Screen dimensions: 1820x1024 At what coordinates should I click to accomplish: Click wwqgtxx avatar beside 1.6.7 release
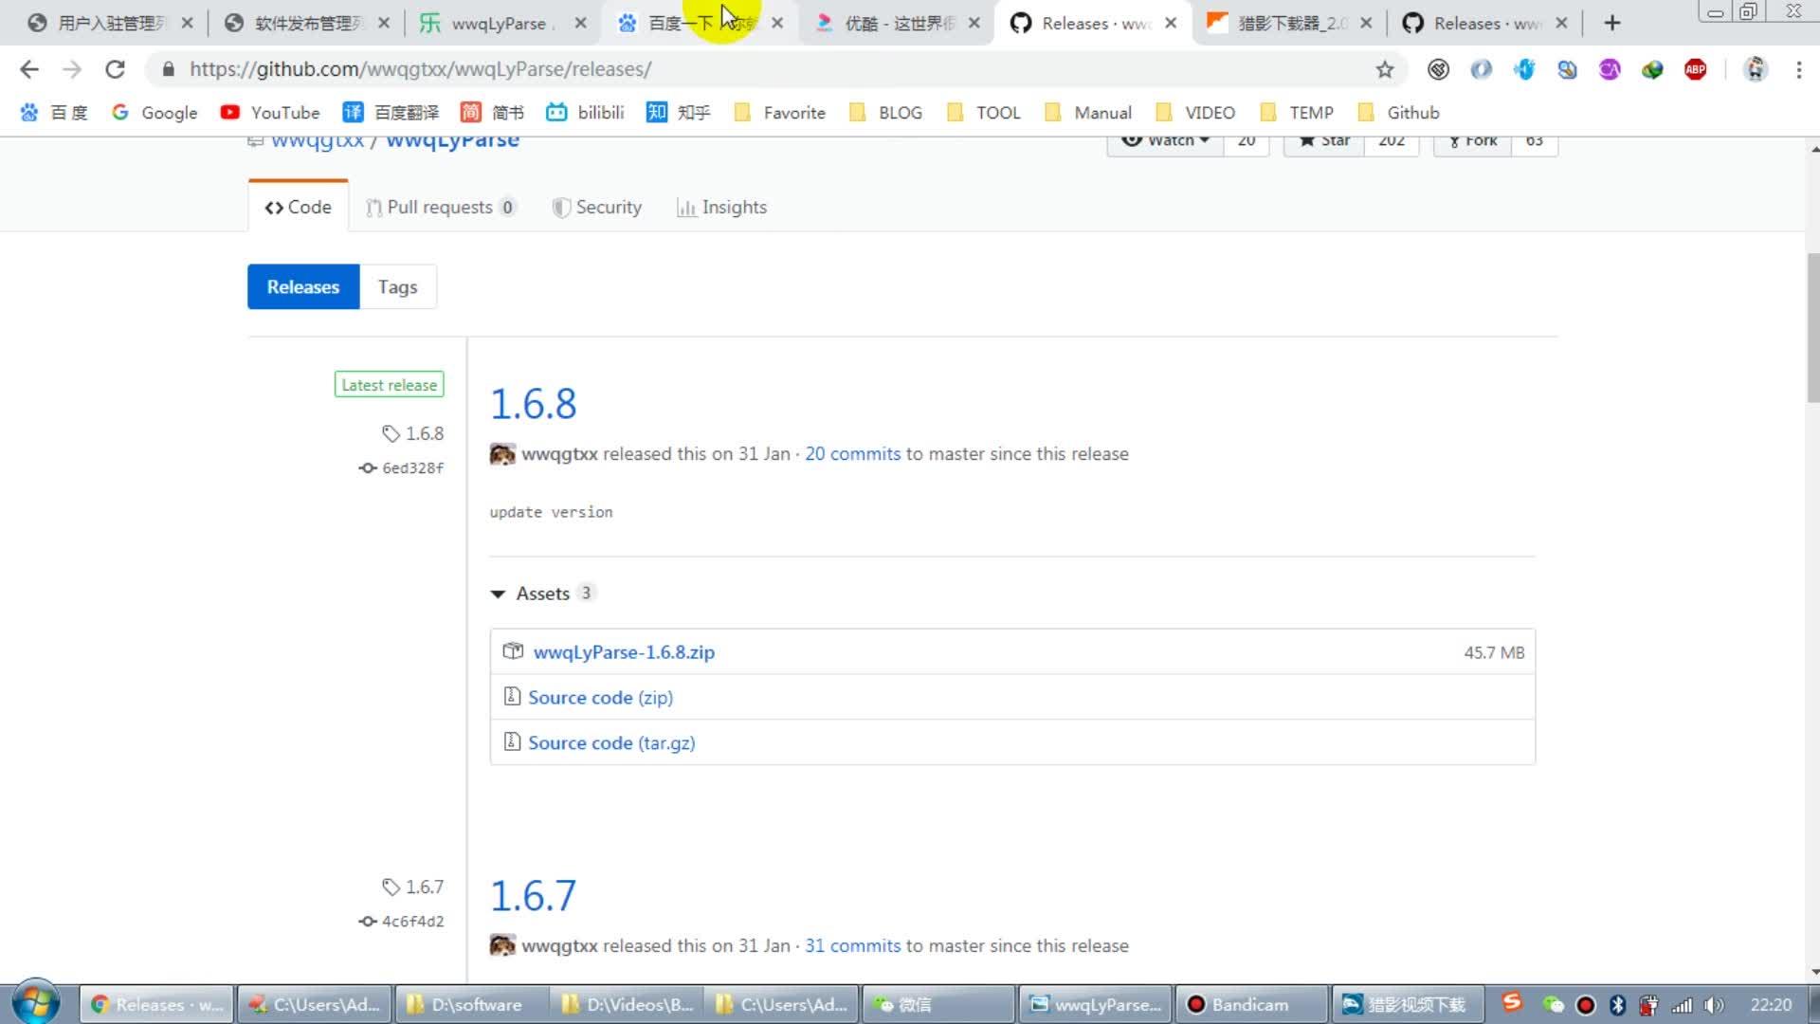coord(502,945)
